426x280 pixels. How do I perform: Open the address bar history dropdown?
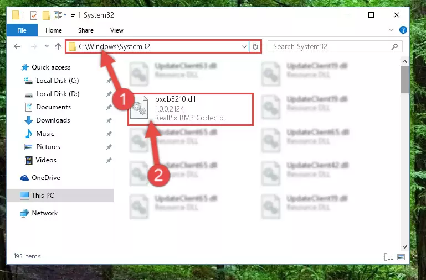coord(244,47)
